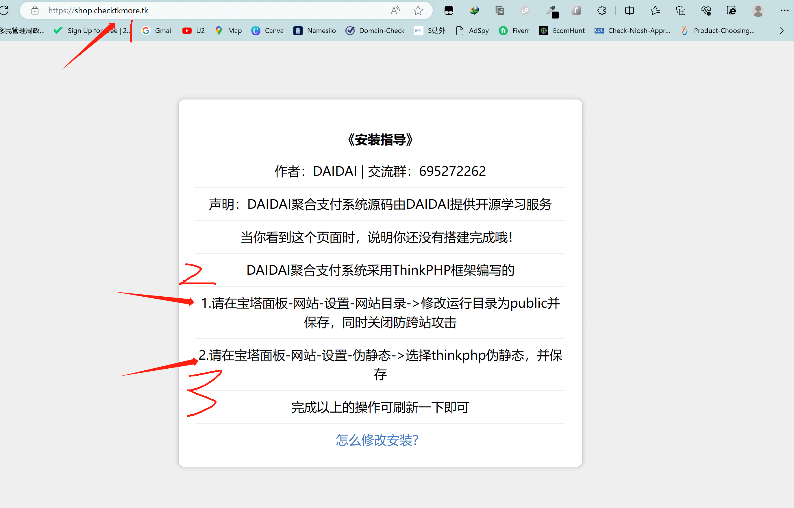794x508 pixels.
Task: Open the Internet Download Manager extension icon
Action: pyautogui.click(x=474, y=11)
